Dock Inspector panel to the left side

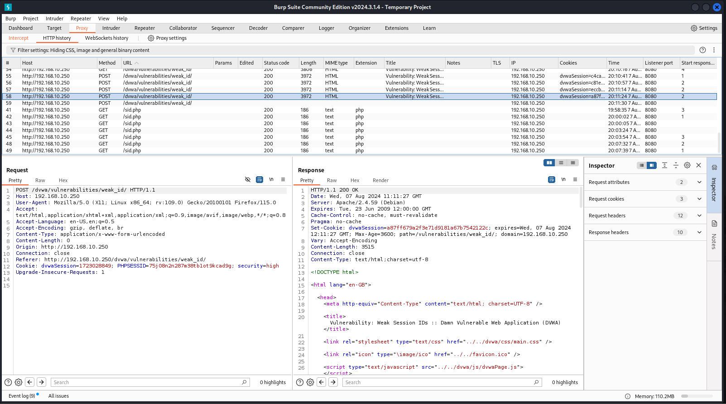pyautogui.click(x=642, y=165)
